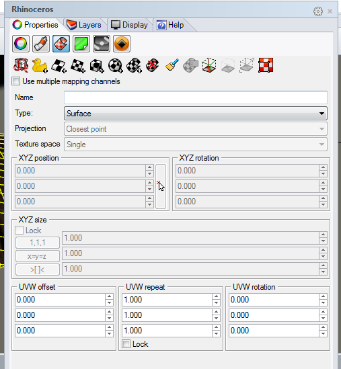
Task: Open the Texture space dropdown showing Single
Action: click(x=196, y=145)
